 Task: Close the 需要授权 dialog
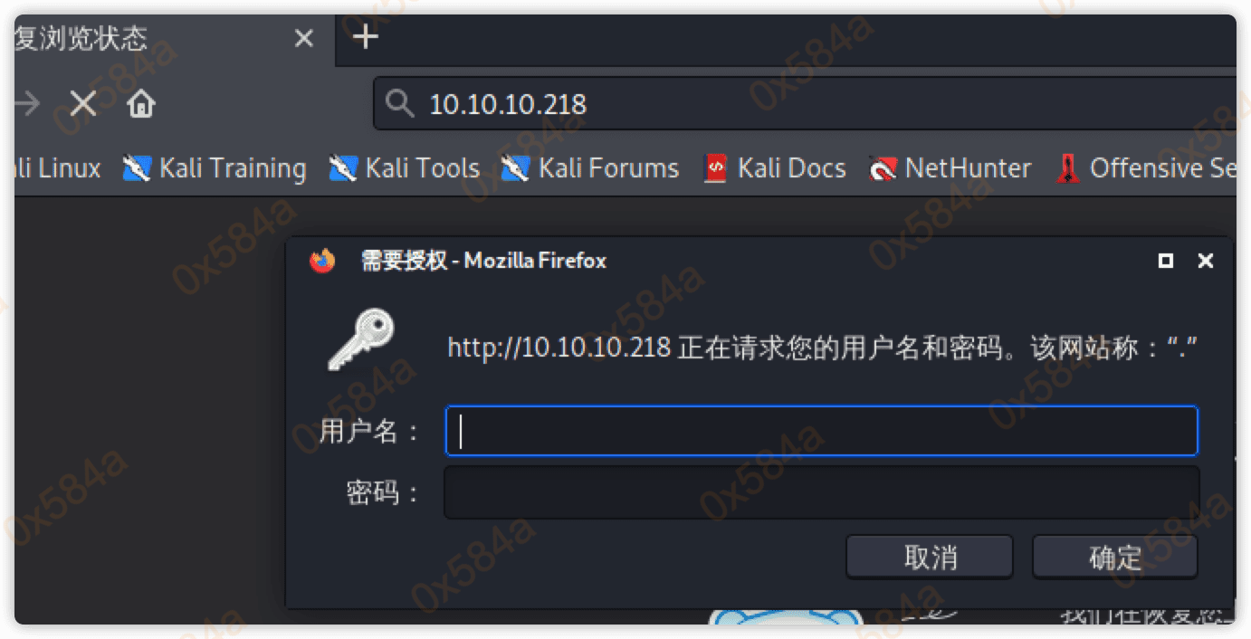(1205, 261)
